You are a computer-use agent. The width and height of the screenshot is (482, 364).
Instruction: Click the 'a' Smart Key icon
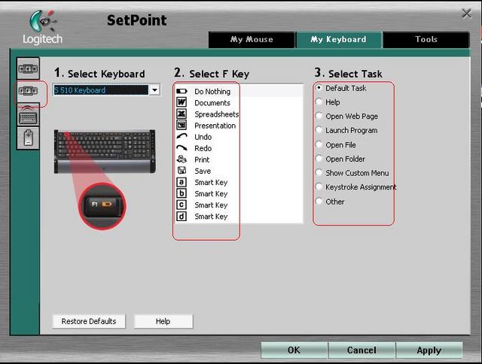(x=182, y=182)
